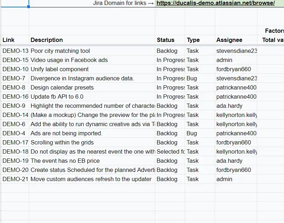Click 'Ads are not being imported.' cell
The width and height of the screenshot is (284, 223).
[x=92, y=133]
